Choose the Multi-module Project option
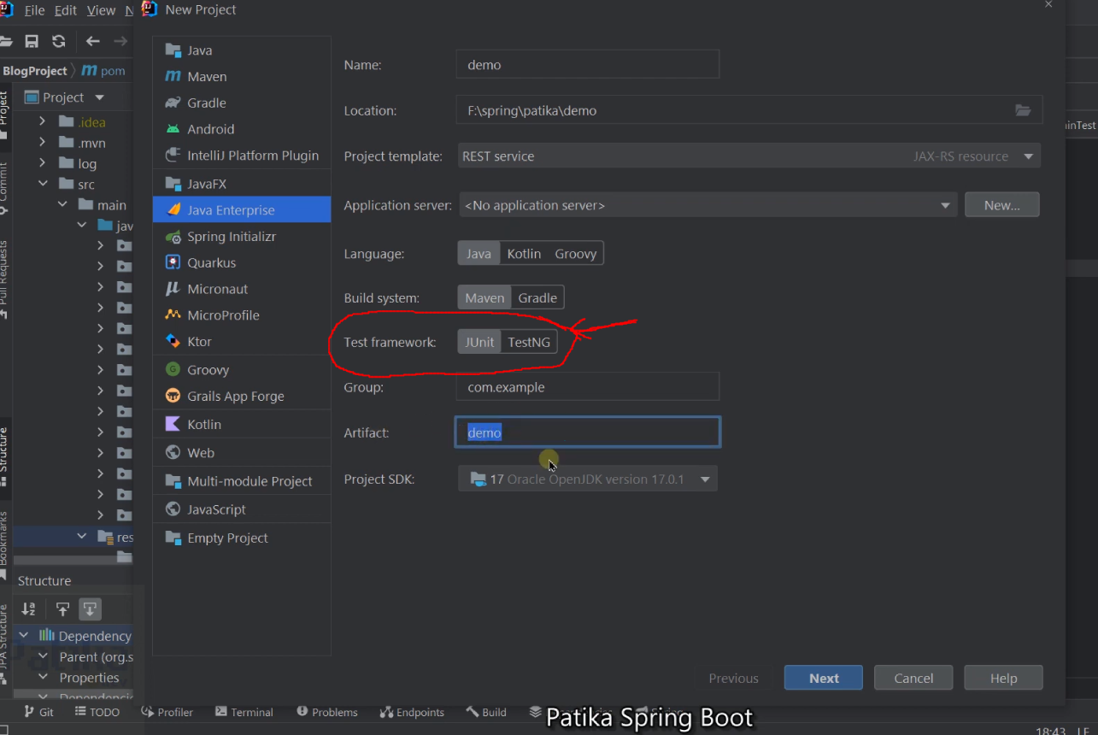Image resolution: width=1098 pixels, height=735 pixels. click(241, 481)
